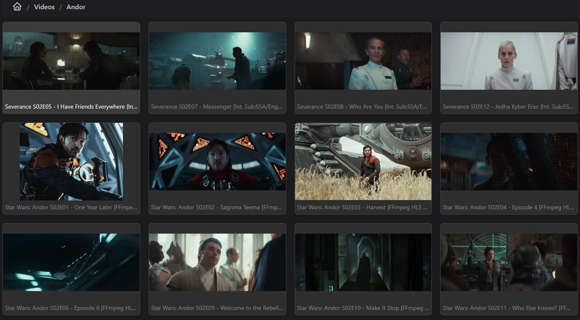Open the Andor S02E04 Episode 4 thumbnail
The height and width of the screenshot is (320, 580).
[x=509, y=162]
